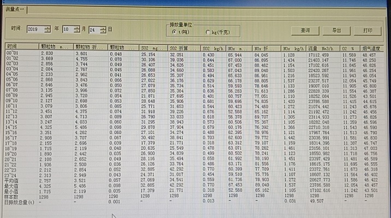The image size is (391, 218).
Task: Click the 烟气温度 column header
Action: pyautogui.click(x=371, y=49)
